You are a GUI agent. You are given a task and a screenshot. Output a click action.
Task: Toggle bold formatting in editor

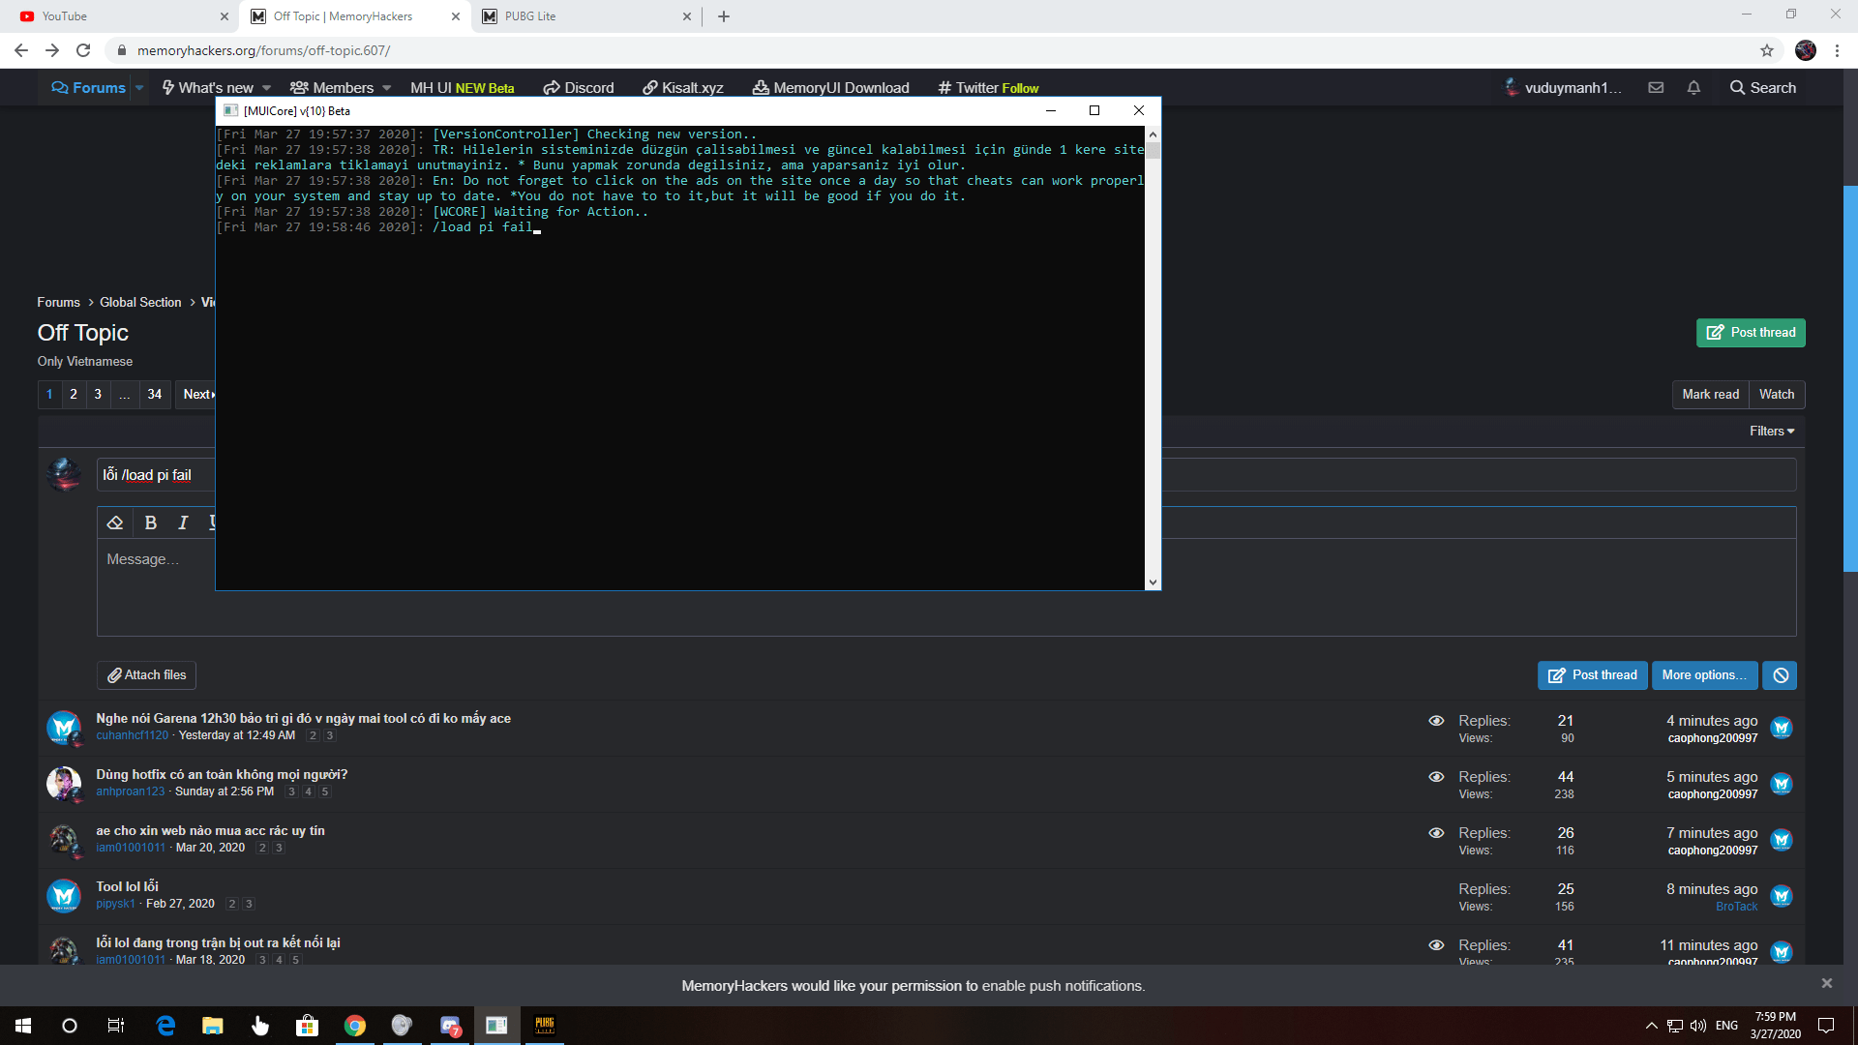[151, 522]
